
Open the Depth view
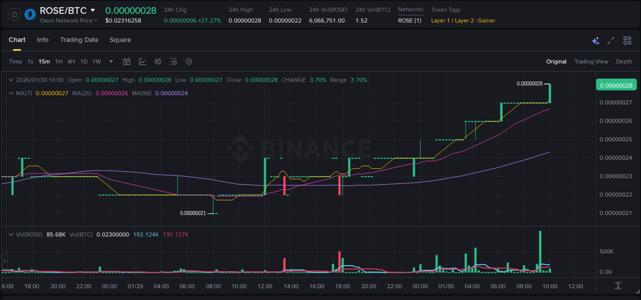tap(624, 61)
